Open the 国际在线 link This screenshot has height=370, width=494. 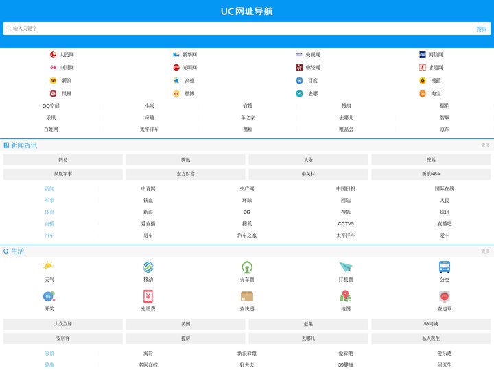[x=445, y=189]
